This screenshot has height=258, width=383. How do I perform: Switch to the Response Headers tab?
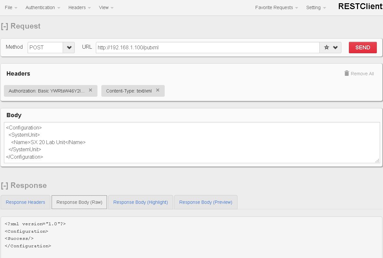point(25,202)
